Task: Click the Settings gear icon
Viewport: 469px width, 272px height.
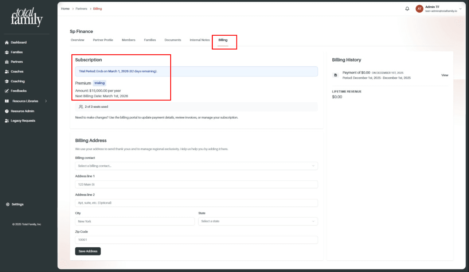Action: [x=8, y=205]
